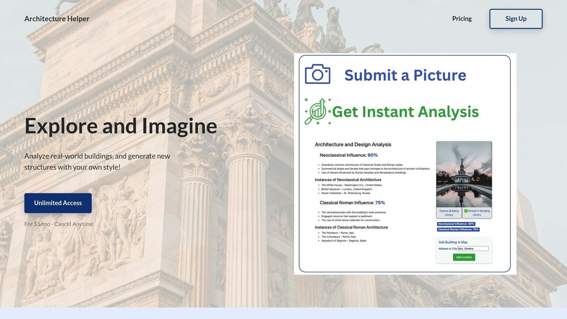Click Architecture and Design Analysis heading
This screenshot has width=567, height=319.
point(353,145)
